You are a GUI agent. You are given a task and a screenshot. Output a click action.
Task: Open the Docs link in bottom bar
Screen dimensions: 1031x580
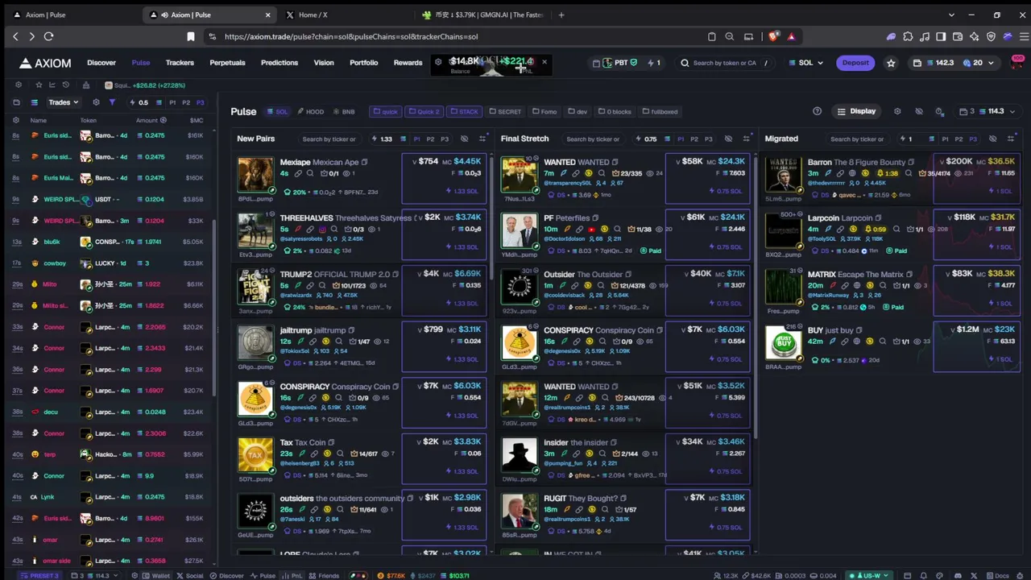tap(997, 575)
